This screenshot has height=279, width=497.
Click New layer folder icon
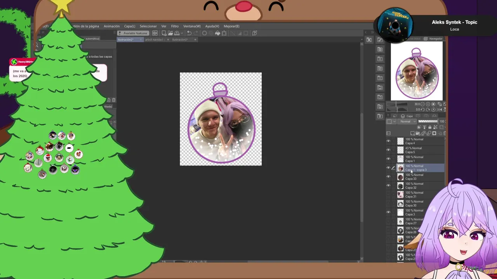click(x=418, y=133)
